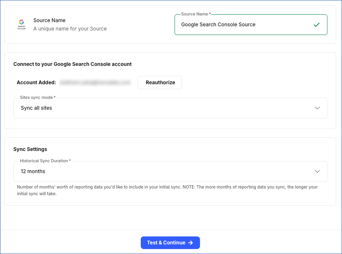The image size is (342, 254).
Task: Click the initial sync note helper text
Action: (167, 190)
